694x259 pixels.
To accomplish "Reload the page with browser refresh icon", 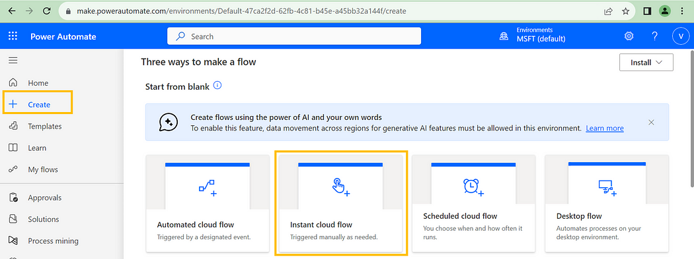I will coord(46,11).
